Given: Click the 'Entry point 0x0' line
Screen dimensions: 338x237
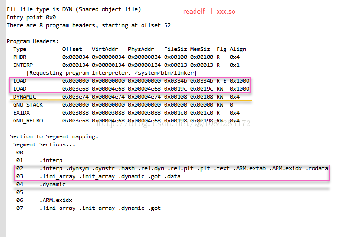Looking at the screenshot, I should click(31, 17).
